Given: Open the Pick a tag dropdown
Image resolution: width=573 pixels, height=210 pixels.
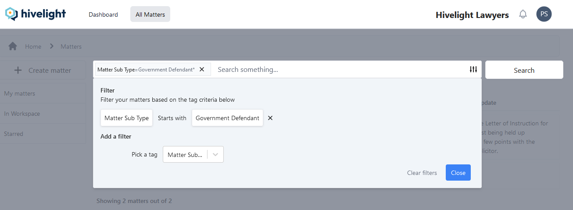Looking at the screenshot, I should tap(186, 154).
